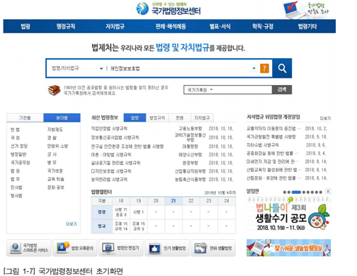Open 지하수법 시행규칙 notice
Viewport: 357px width, 276px height.
pos(263,145)
